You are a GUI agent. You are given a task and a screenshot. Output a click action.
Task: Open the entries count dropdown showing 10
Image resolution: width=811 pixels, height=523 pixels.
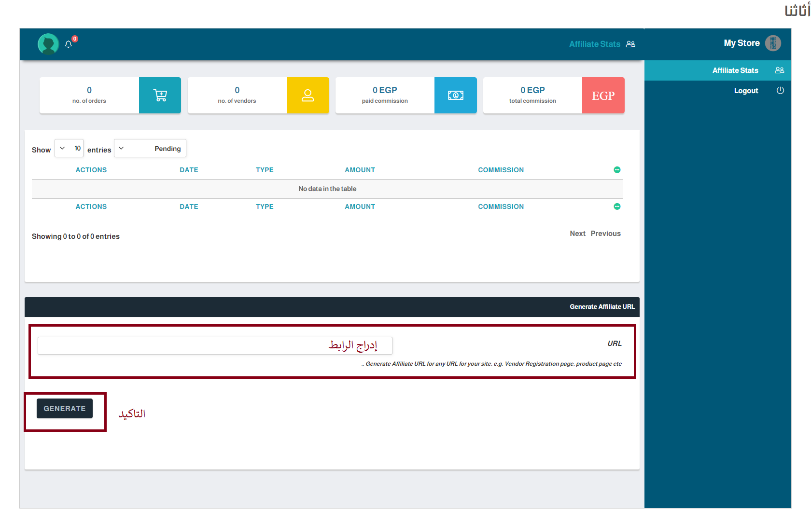point(69,148)
